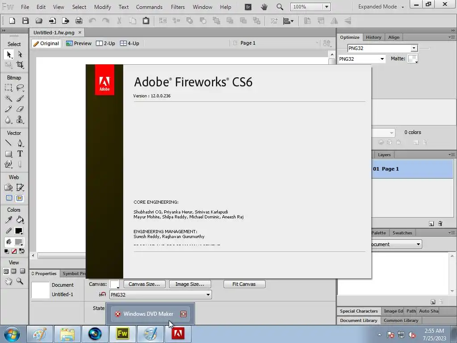Viewport: 457px width, 343px height.
Task: Switch to Standard Screen mode
Action: 6,271
